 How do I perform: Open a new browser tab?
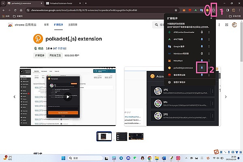click(x=86, y=3)
